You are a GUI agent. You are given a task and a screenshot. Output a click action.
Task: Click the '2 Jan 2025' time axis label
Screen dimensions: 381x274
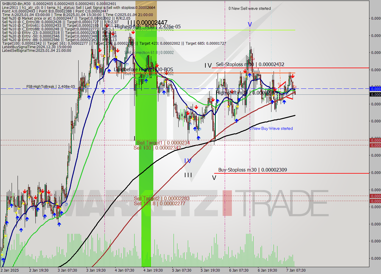(10, 270)
